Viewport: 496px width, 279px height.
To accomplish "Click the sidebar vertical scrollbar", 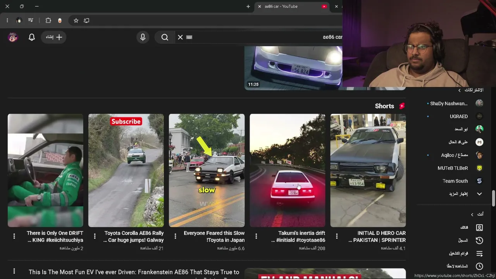I will coord(493,198).
